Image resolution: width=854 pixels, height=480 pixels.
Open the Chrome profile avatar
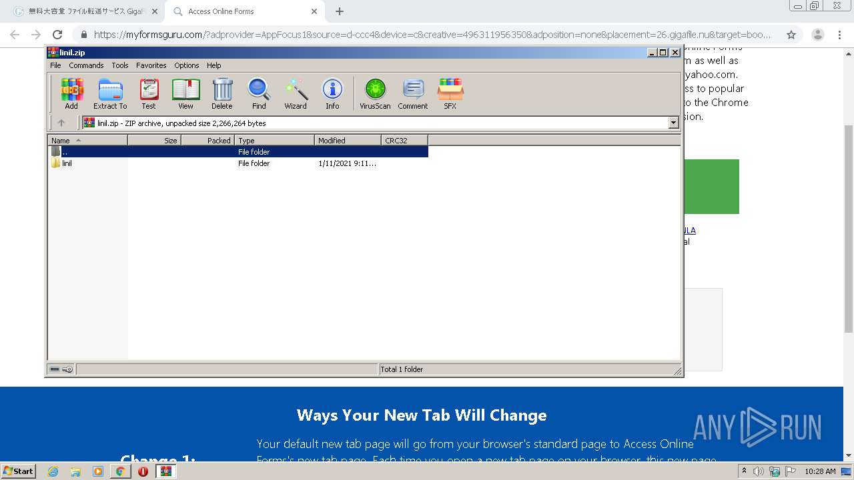pyautogui.click(x=818, y=35)
